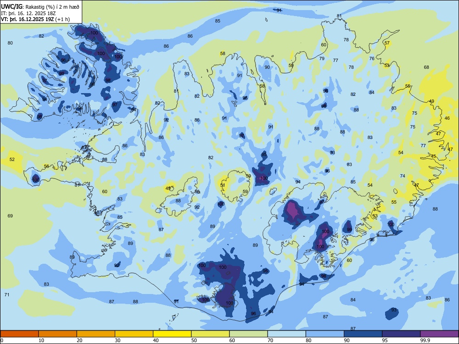Image resolution: width=459 pixels, height=344 pixels.
Task: Click the humidity value '46' on the map
Action: coord(447,118)
